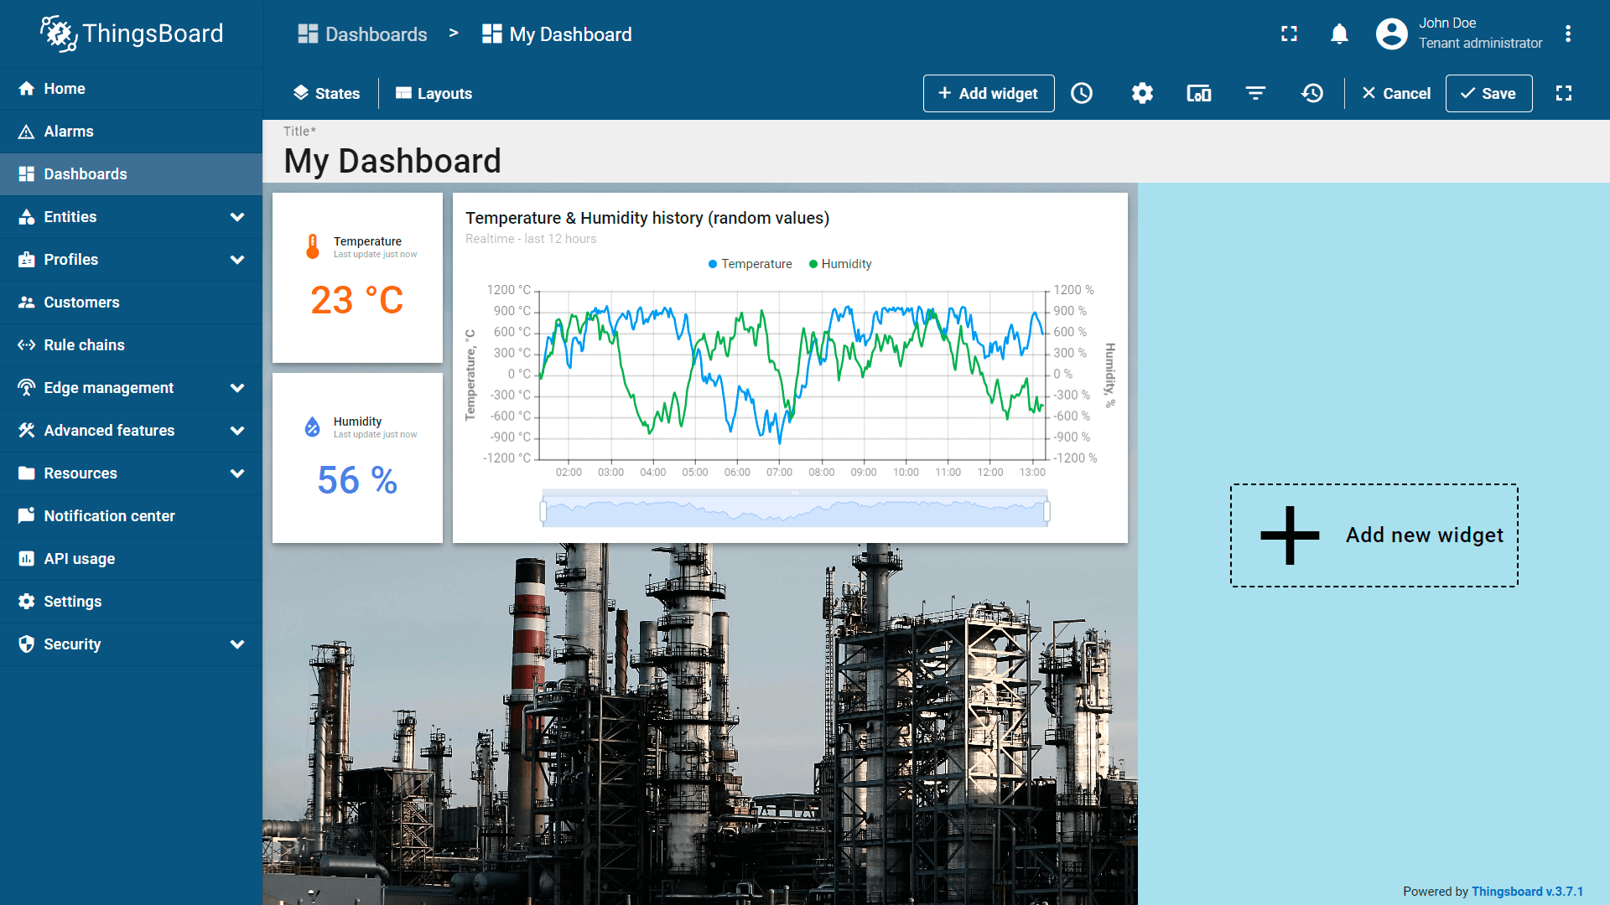Open dashboard version history icon
1610x905 pixels.
(1312, 93)
